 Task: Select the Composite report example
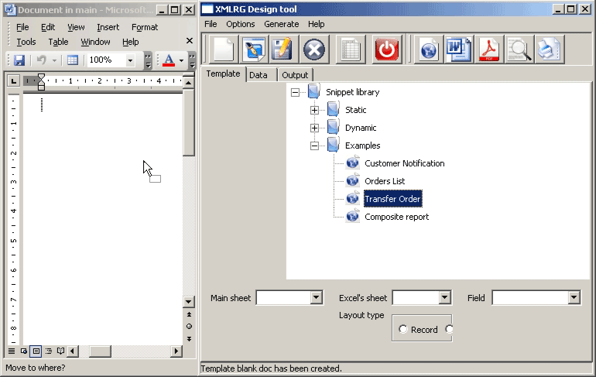396,217
